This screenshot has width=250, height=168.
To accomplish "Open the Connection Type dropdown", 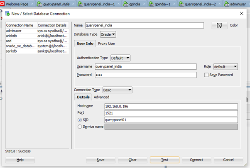I will click(x=118, y=90).
